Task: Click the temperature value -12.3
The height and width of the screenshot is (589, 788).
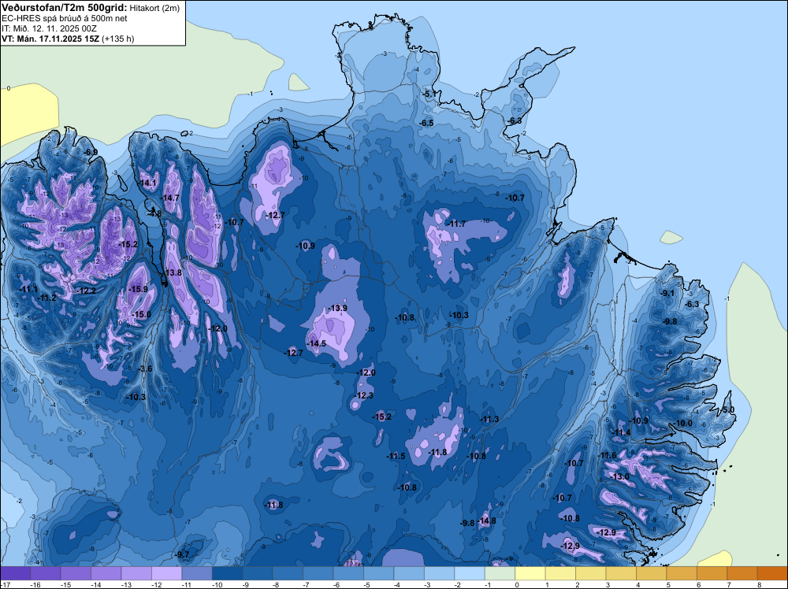Action: coord(364,395)
